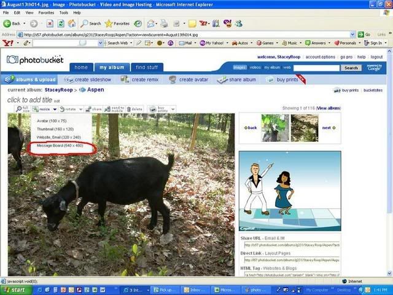The width and height of the screenshot is (393, 295).
Task: Select Message Board (640 x 480) option
Action: click(x=60, y=146)
